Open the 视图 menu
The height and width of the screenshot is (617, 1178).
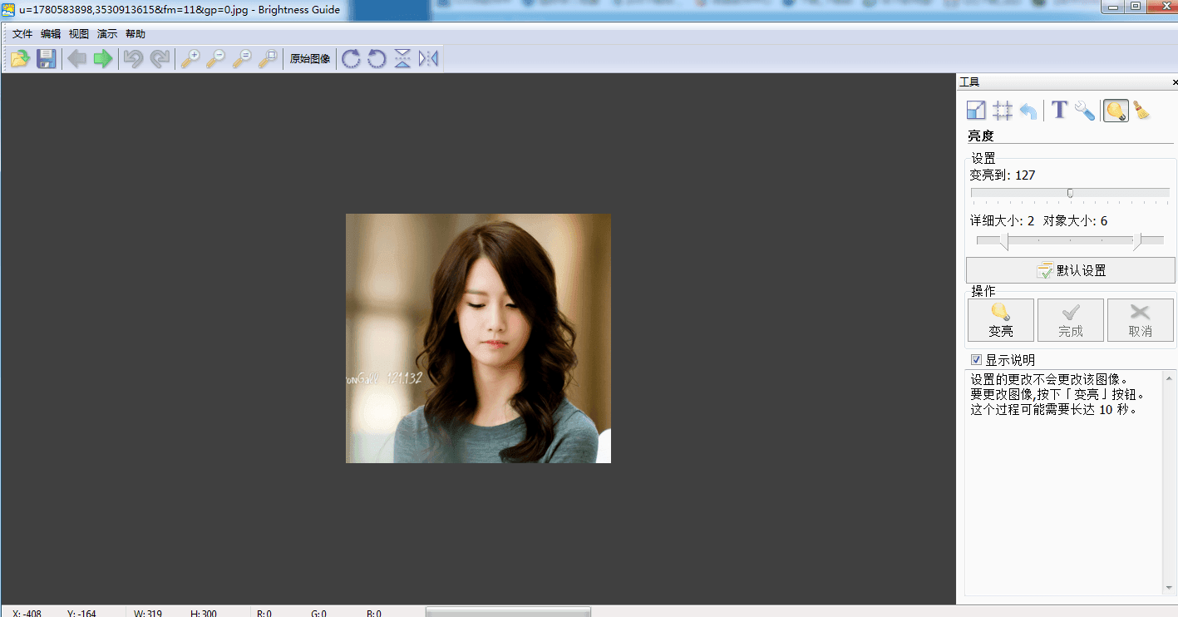(78, 34)
